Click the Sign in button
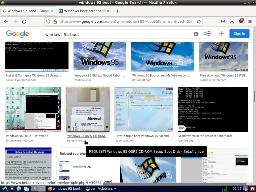256x192 pixels. click(239, 33)
